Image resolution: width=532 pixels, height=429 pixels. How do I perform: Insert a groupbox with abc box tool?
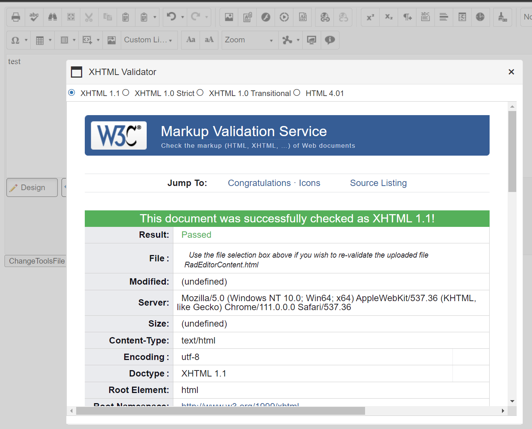pos(425,17)
